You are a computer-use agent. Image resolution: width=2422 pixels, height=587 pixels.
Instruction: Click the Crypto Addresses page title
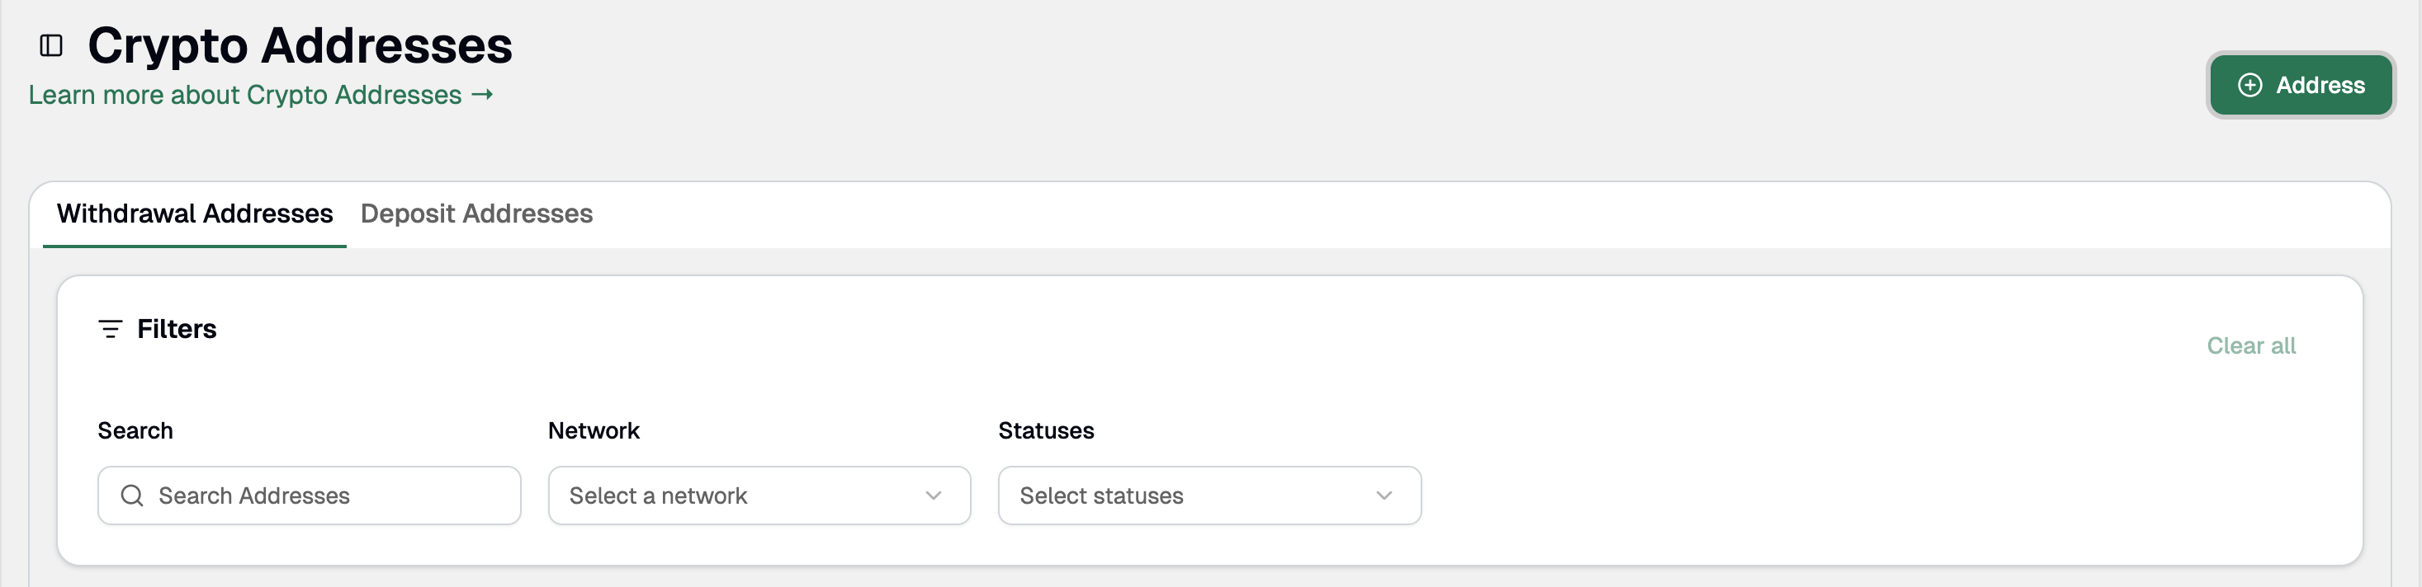point(300,45)
